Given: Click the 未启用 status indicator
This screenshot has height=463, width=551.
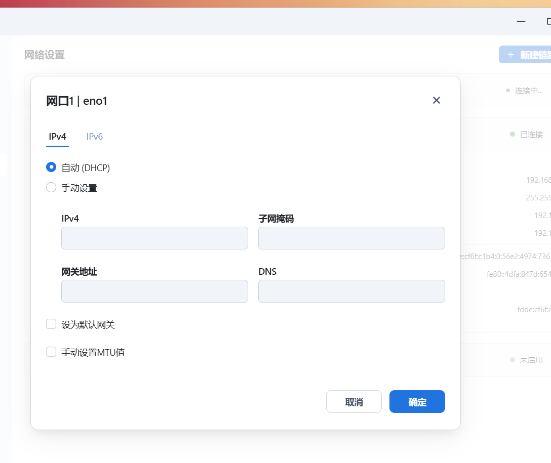Looking at the screenshot, I should pos(531,360).
